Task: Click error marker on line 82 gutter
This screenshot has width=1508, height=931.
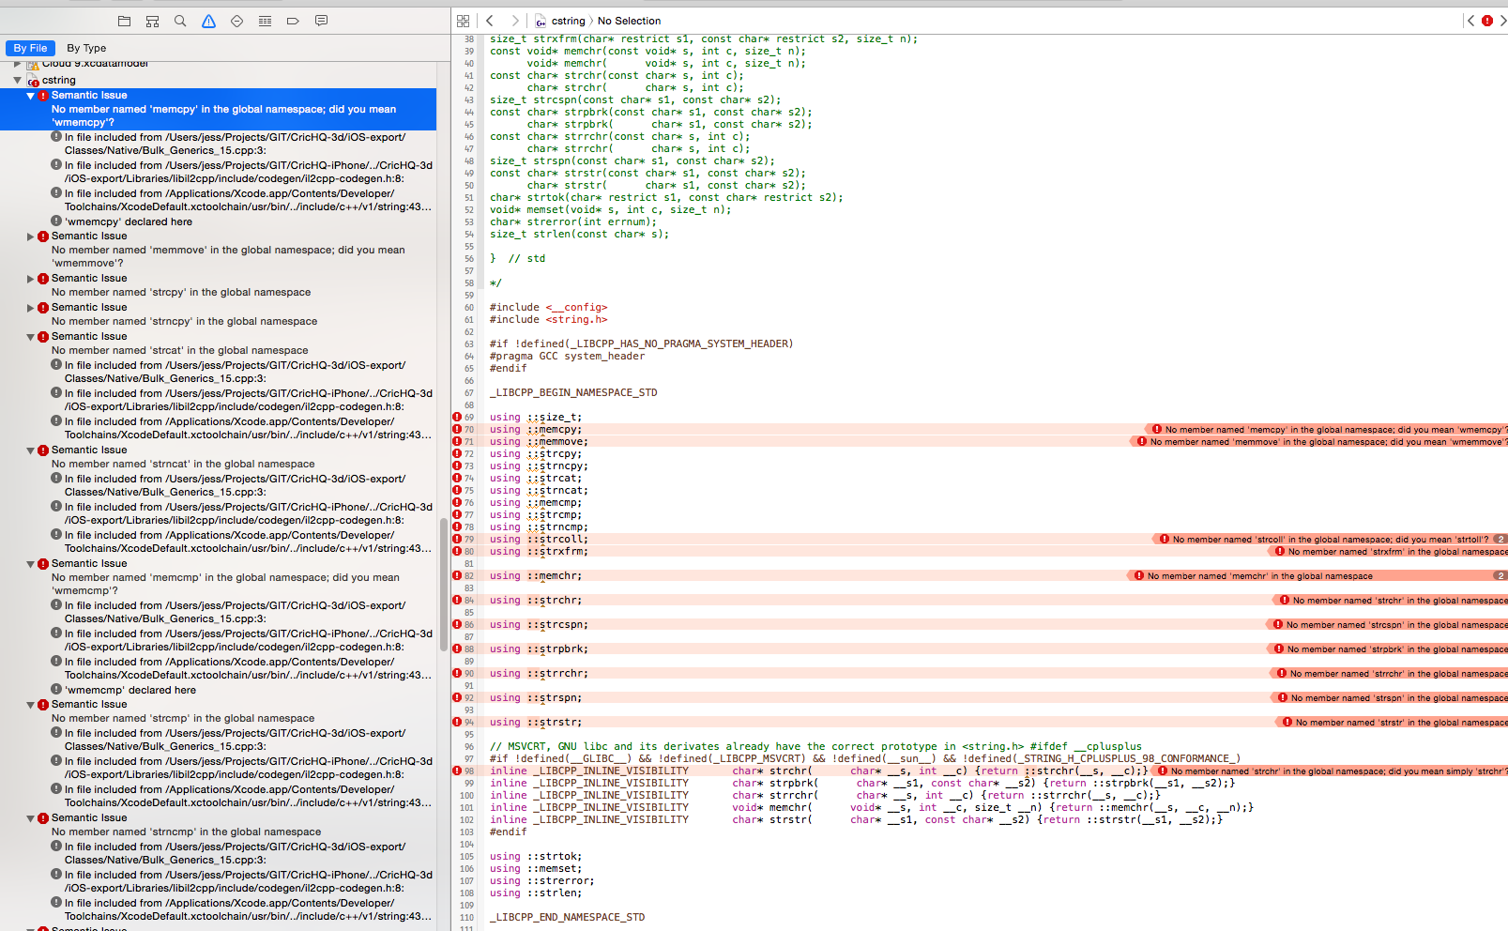Action: point(457,575)
